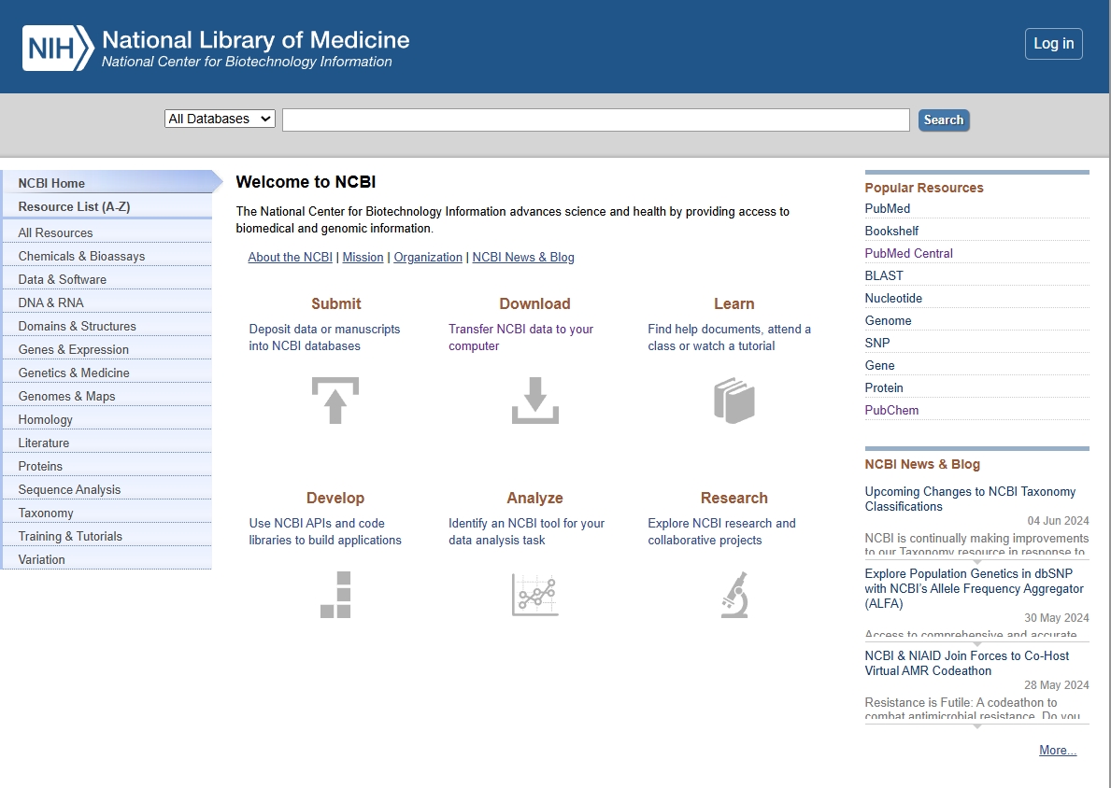Viewport: 1111px width, 788px height.
Task: Open Bookshelf from Popular Resources
Action: (891, 231)
